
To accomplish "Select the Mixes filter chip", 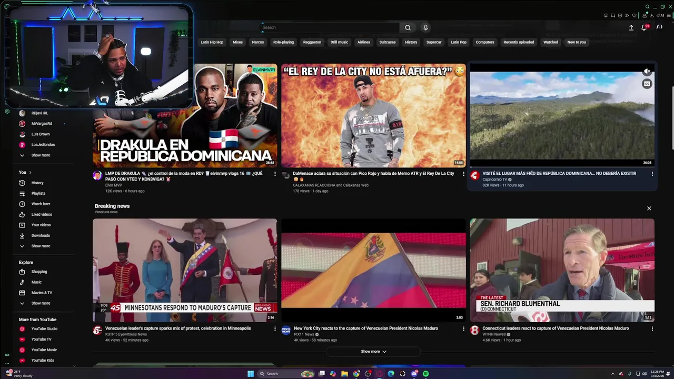I will [237, 42].
